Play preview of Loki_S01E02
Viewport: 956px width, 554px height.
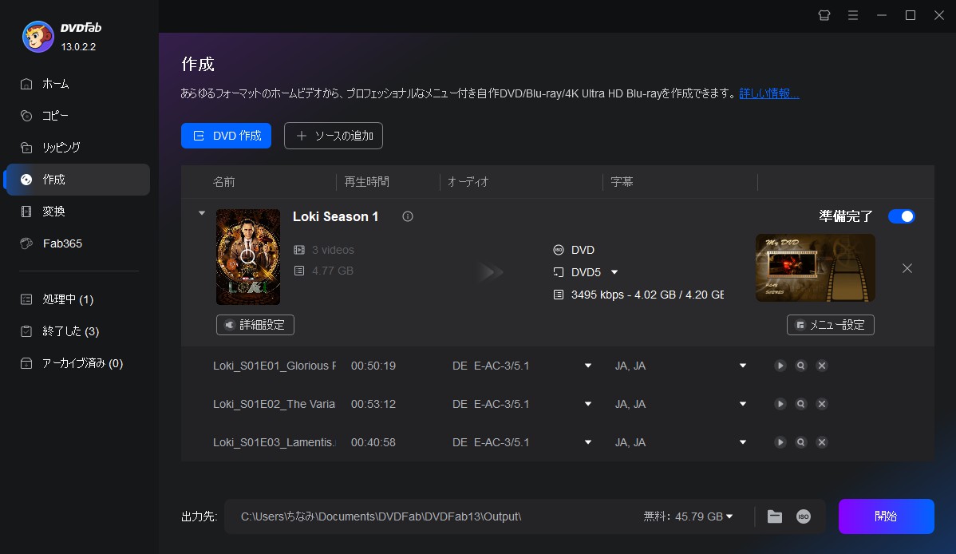[780, 404]
